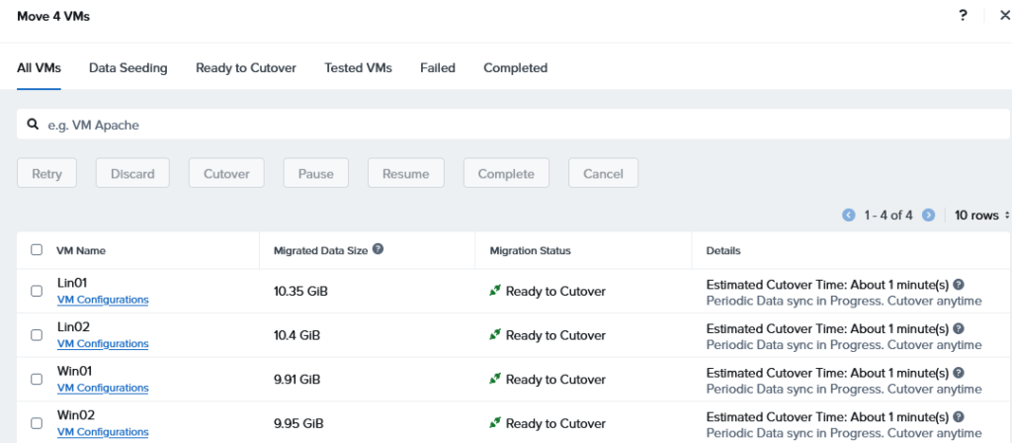Image resolution: width=1012 pixels, height=443 pixels.
Task: Click the search magnifier icon
Action: (33, 125)
